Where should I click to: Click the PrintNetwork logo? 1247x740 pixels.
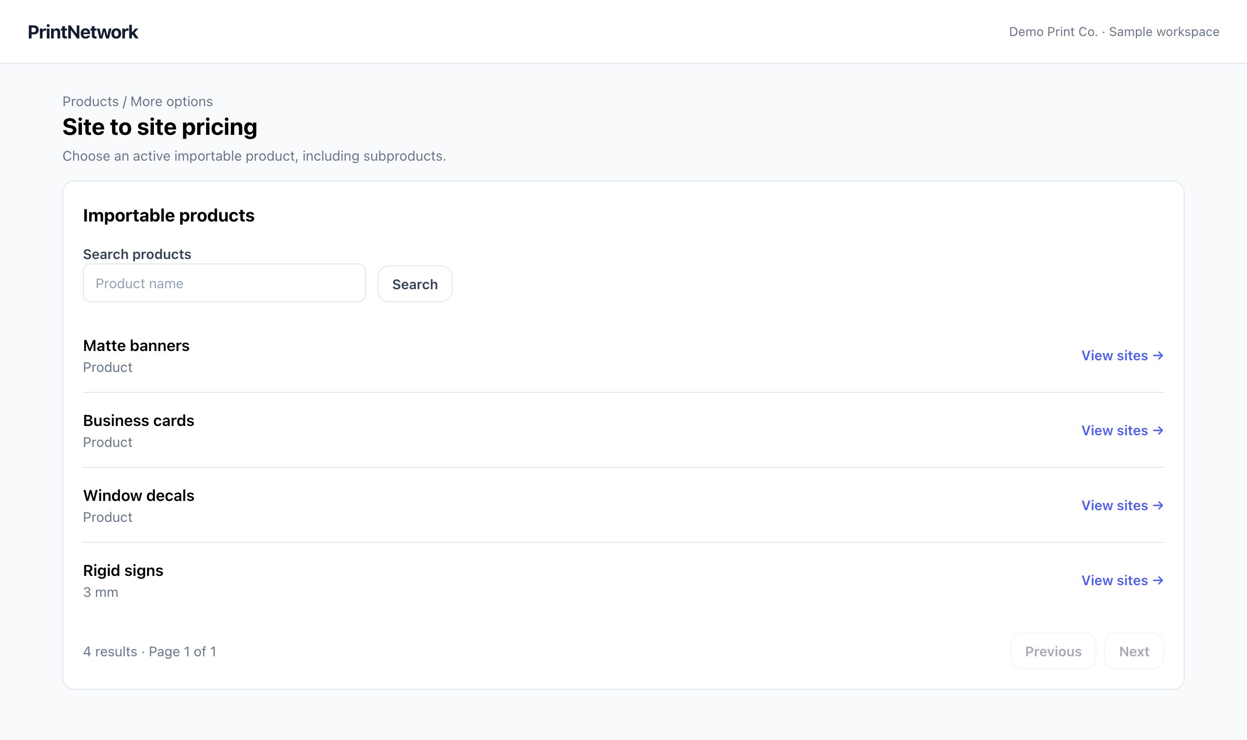(83, 32)
